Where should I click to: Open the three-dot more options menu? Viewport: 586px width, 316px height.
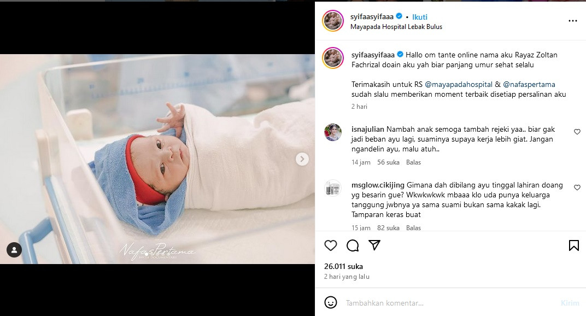tap(572, 21)
